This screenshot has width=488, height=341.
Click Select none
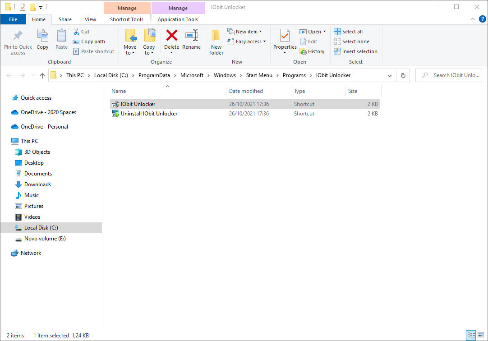pos(352,41)
